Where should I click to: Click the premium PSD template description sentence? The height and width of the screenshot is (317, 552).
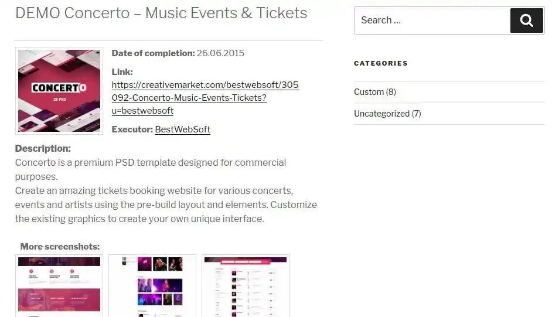coord(151,169)
